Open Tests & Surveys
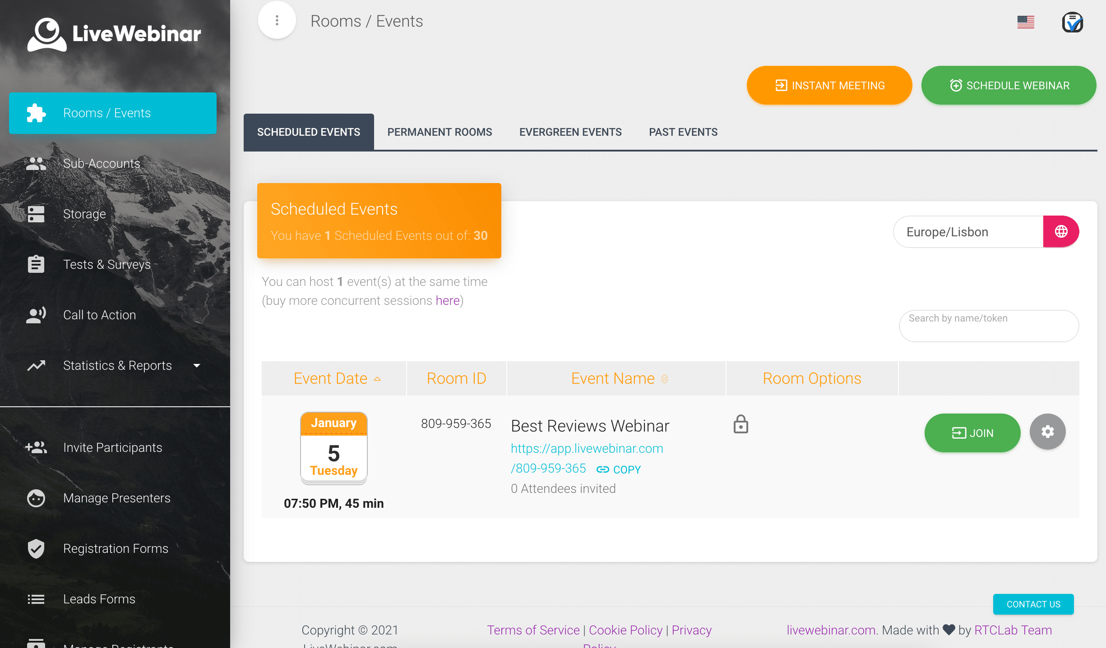Viewport: 1106px width, 648px height. (x=107, y=264)
